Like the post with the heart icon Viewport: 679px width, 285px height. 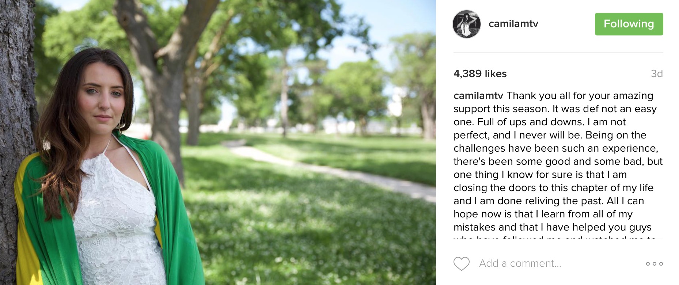(x=461, y=263)
